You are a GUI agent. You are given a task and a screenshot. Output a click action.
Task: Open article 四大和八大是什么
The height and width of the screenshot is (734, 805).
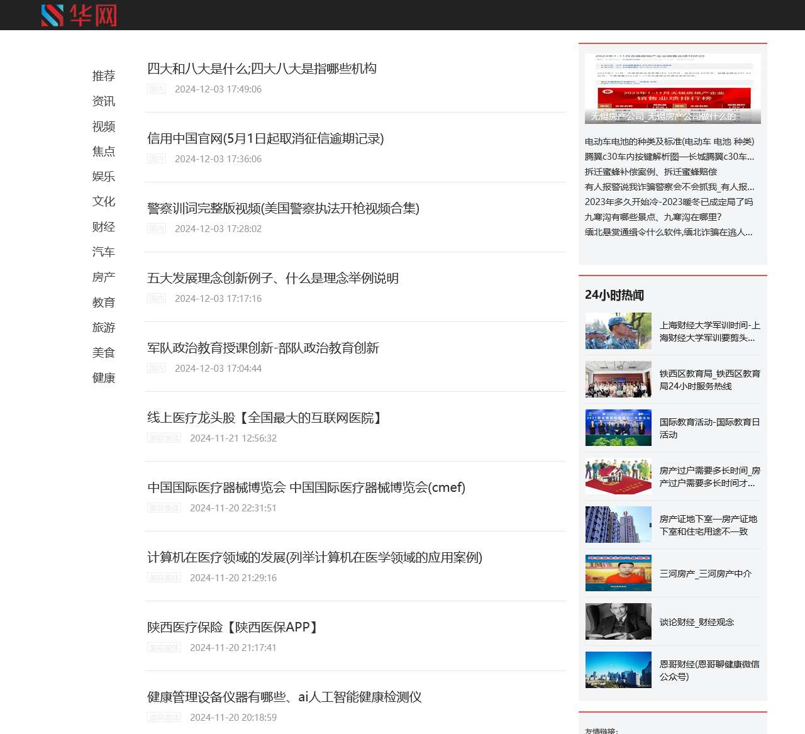(262, 69)
